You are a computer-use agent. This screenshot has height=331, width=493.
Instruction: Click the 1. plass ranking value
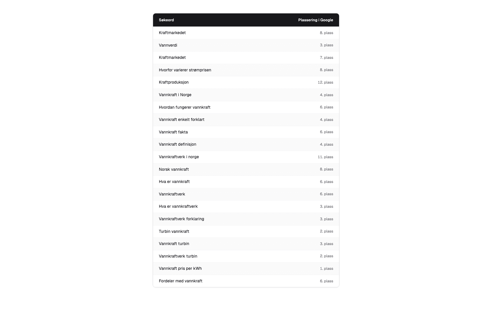coord(327,269)
